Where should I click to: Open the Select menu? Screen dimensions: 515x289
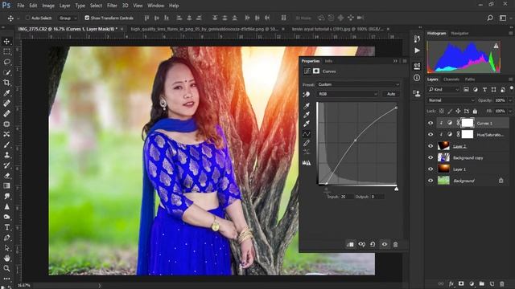96,6
